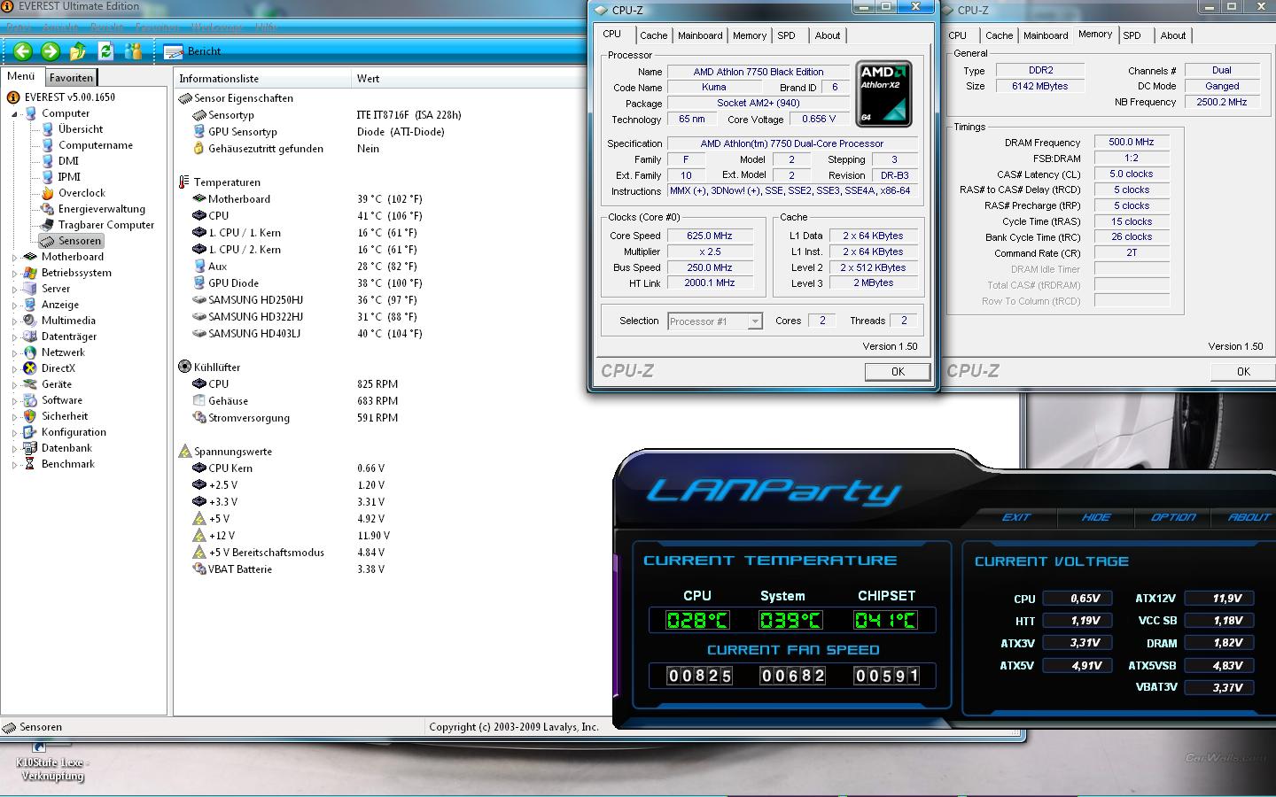
Task: Click HIDE in the LANParty panel
Action: click(x=1096, y=517)
